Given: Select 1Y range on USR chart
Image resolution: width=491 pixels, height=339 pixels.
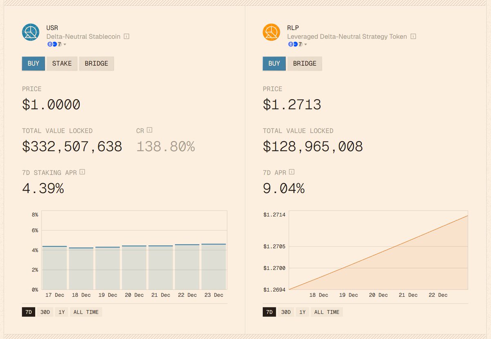Looking at the screenshot, I should (62, 312).
